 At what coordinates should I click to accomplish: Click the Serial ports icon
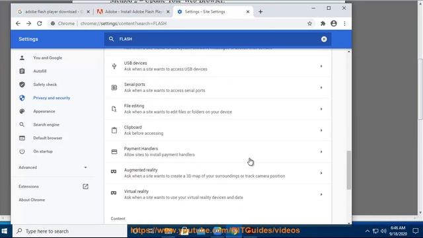[x=114, y=87]
